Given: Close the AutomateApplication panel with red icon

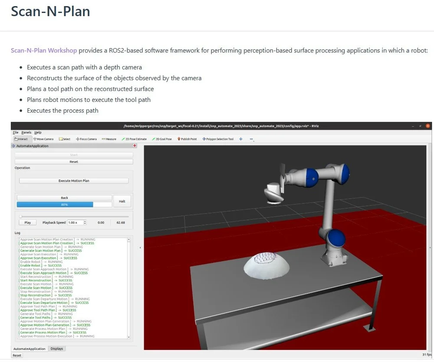Looking at the screenshot, I should click(135, 146).
